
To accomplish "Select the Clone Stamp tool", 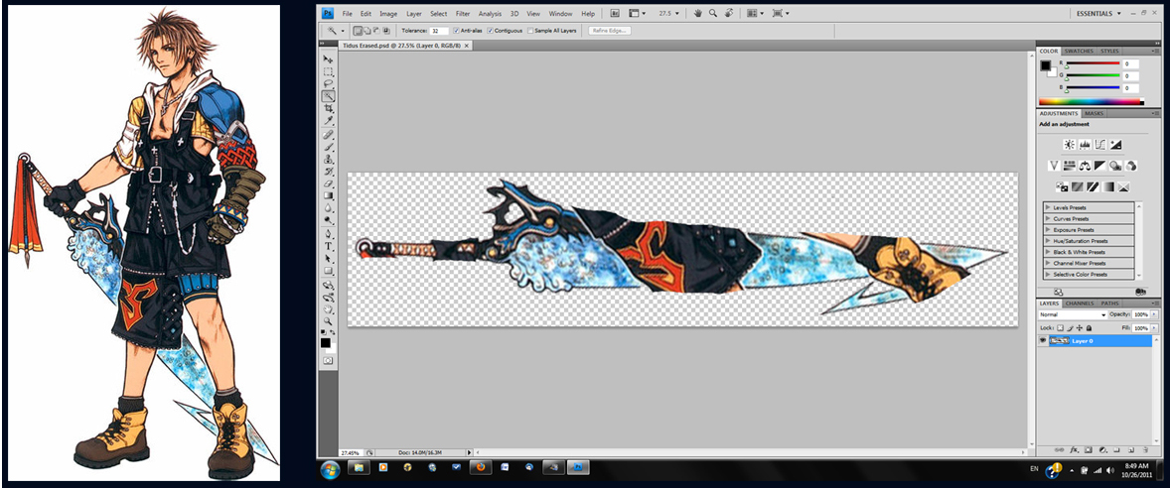I will [329, 160].
